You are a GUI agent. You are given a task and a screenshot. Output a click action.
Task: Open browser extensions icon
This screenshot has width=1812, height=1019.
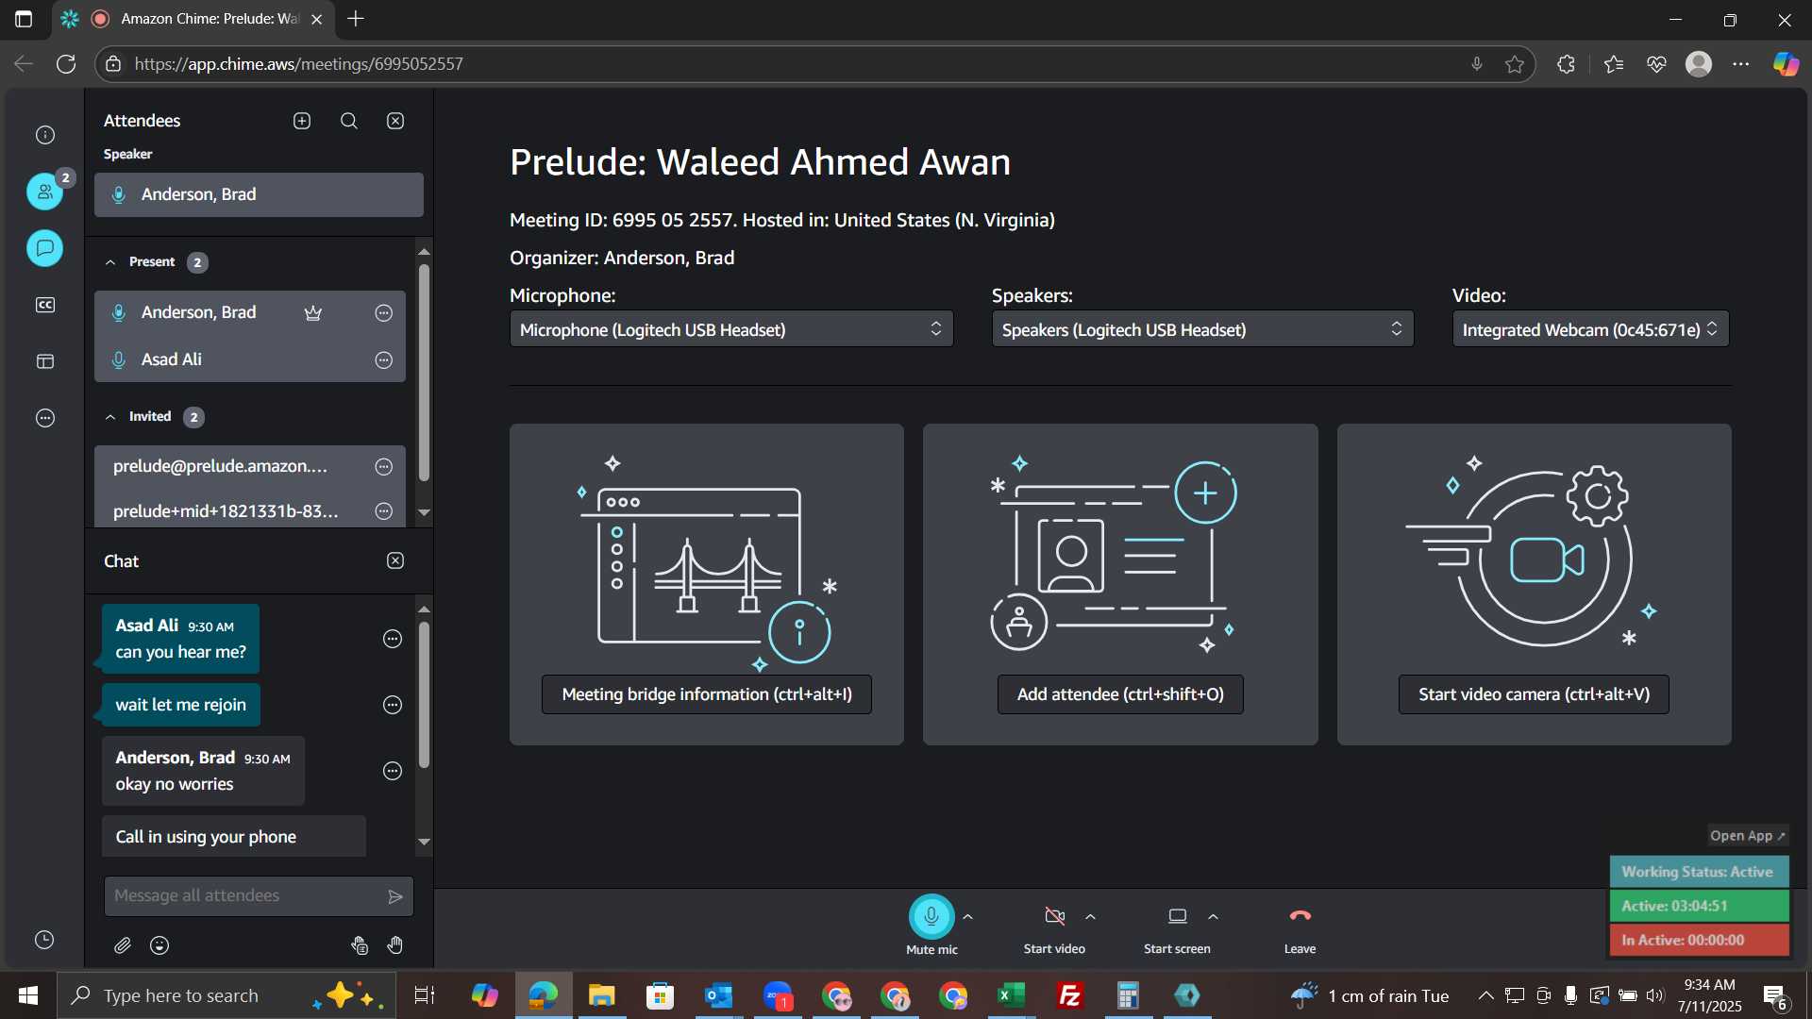click(x=1566, y=64)
